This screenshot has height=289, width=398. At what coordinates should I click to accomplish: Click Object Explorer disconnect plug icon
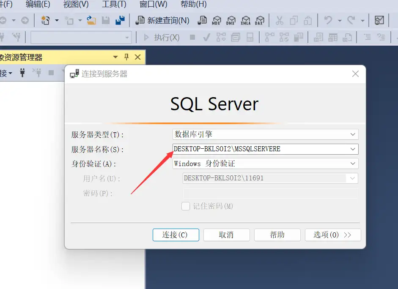[x=37, y=73]
